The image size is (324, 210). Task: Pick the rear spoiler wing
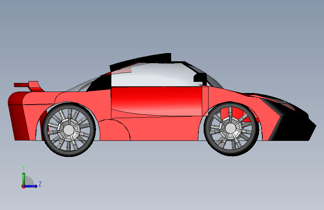29,86
